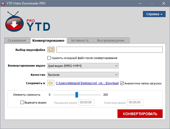Open the Качество dropdown set to Высокое
The height and width of the screenshot is (129, 170).
point(83,75)
